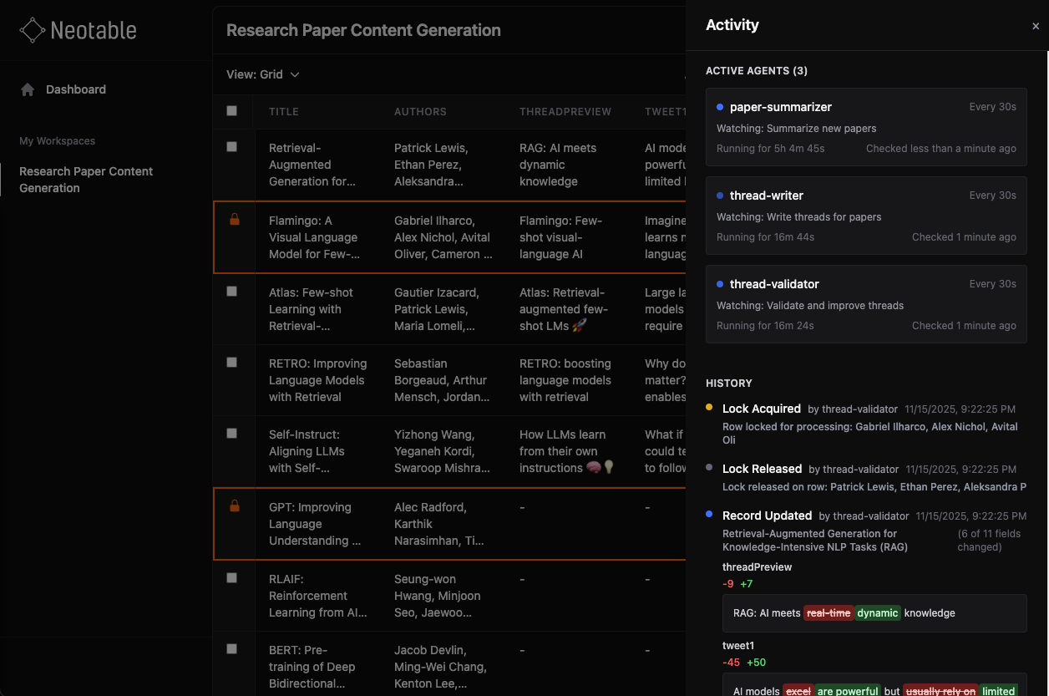The height and width of the screenshot is (696, 1049).
Task: Click the blue dot beside Record Updated
Action: 710,516
